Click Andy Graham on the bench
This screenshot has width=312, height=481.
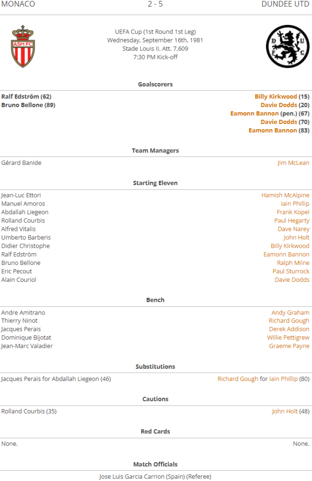point(290,312)
